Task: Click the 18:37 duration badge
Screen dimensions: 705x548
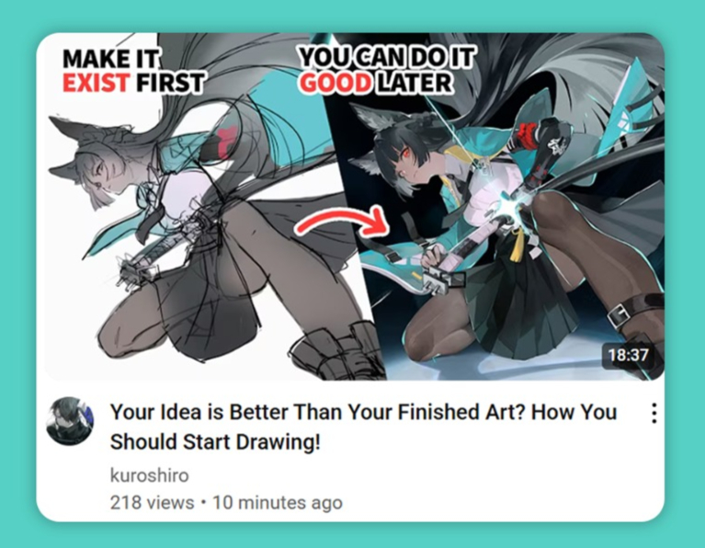Action: click(628, 355)
